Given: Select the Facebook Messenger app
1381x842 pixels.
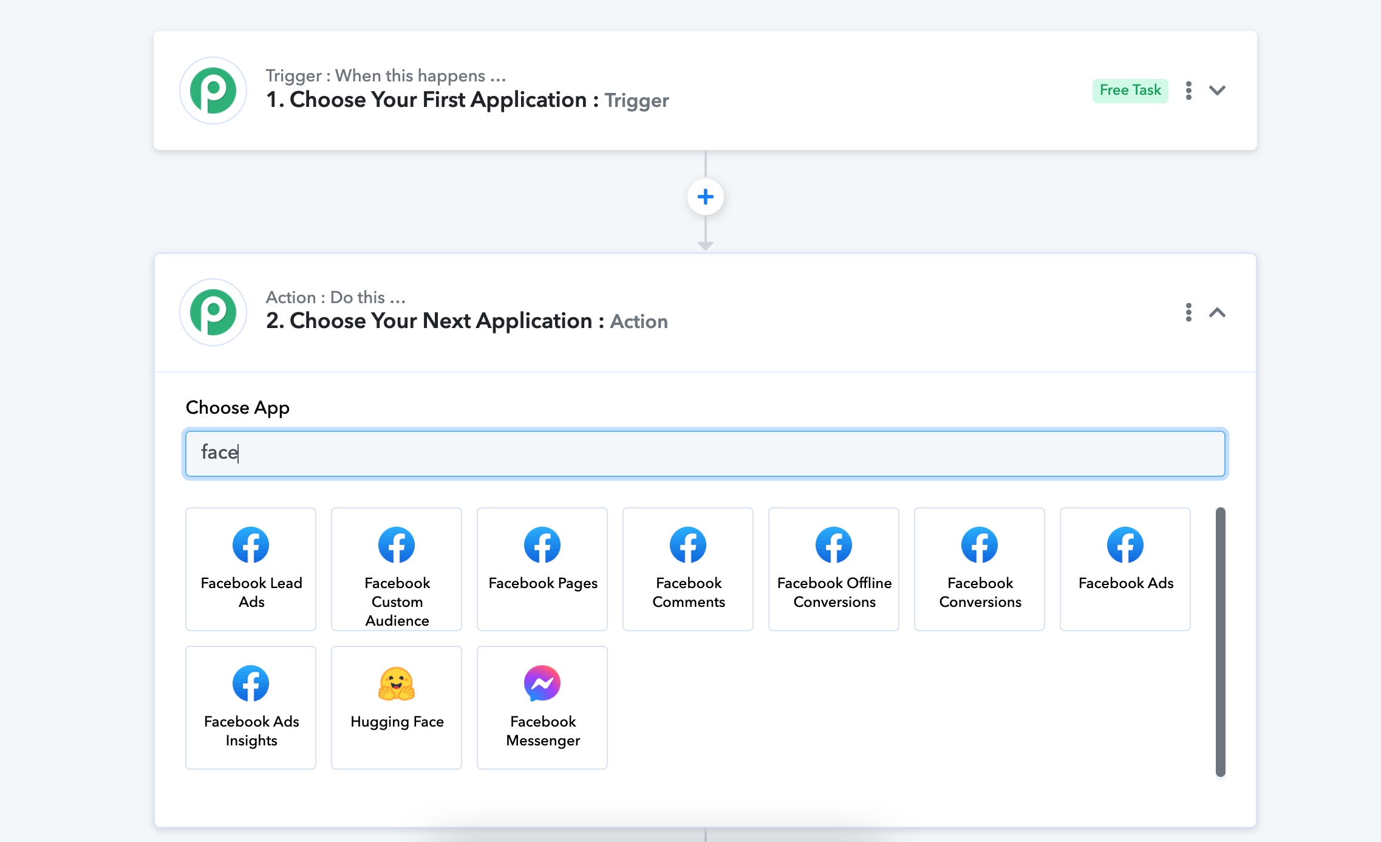Looking at the screenshot, I should click(x=542, y=708).
